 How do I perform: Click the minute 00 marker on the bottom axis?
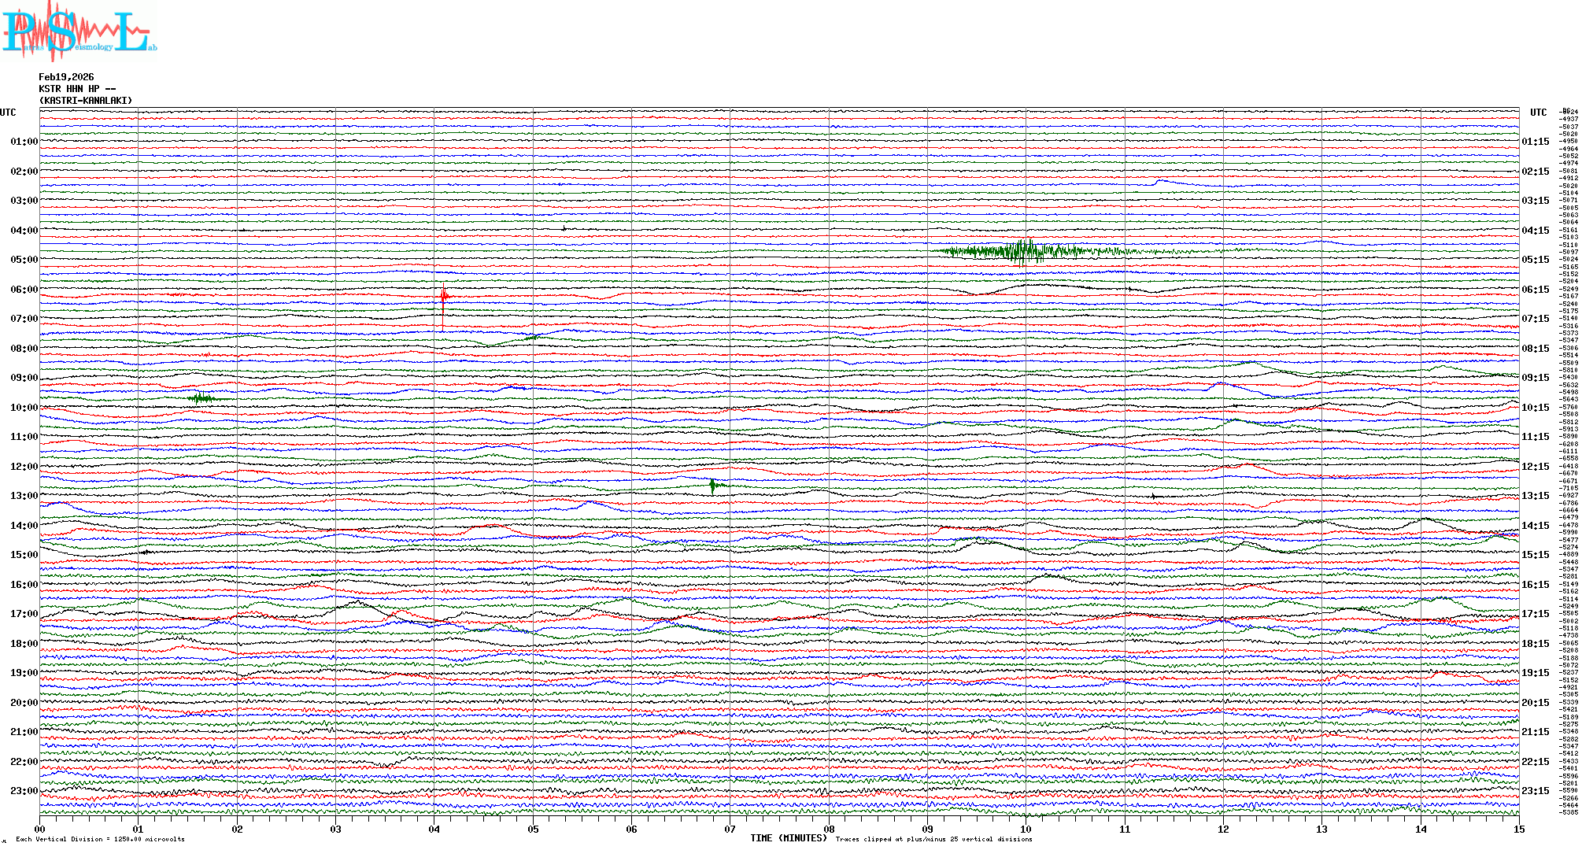[40, 830]
